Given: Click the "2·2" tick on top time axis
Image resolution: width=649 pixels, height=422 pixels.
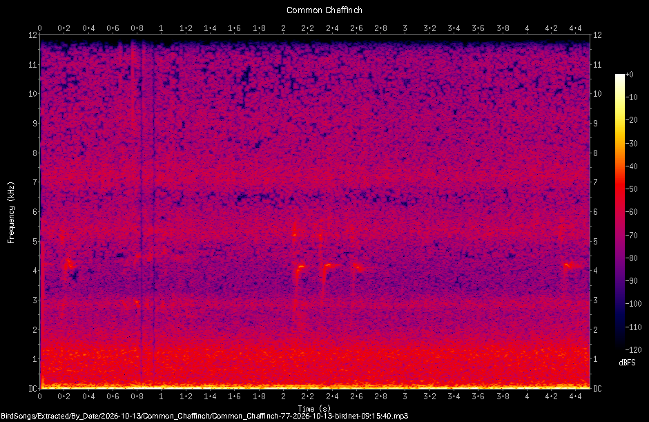Looking at the screenshot, I should point(307,28).
